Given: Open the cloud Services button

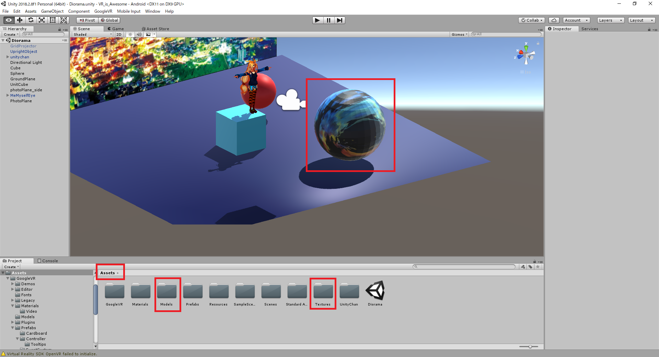Looking at the screenshot, I should 554,20.
